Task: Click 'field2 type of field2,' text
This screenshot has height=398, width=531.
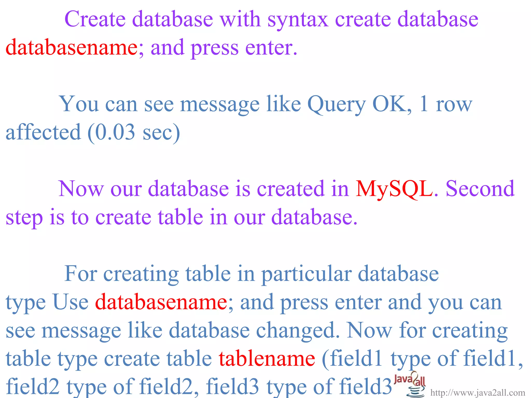Action: point(102,387)
